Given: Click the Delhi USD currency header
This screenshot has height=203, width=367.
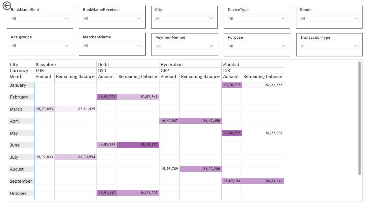Looking at the screenshot, I should click(x=102, y=70).
